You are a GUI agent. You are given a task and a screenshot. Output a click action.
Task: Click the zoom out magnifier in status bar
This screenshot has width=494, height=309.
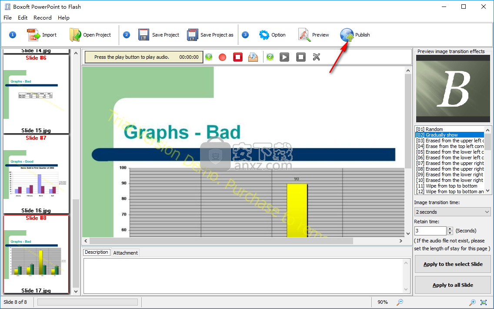[x=400, y=302]
